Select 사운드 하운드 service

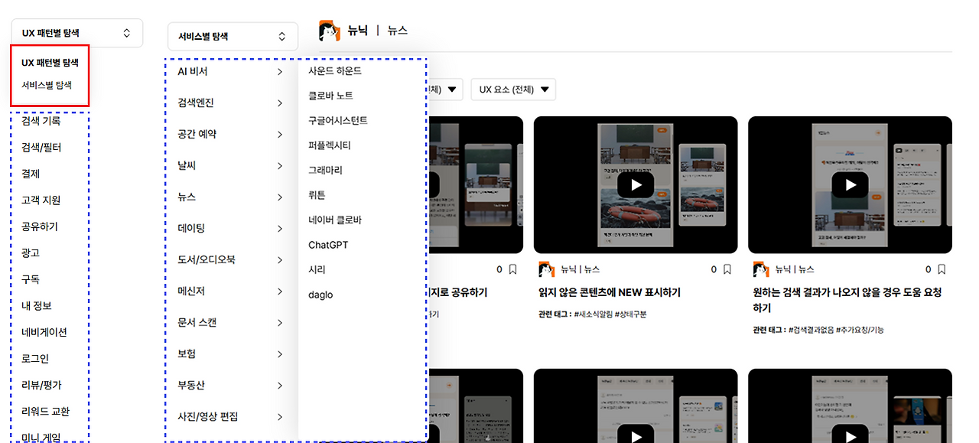335,70
